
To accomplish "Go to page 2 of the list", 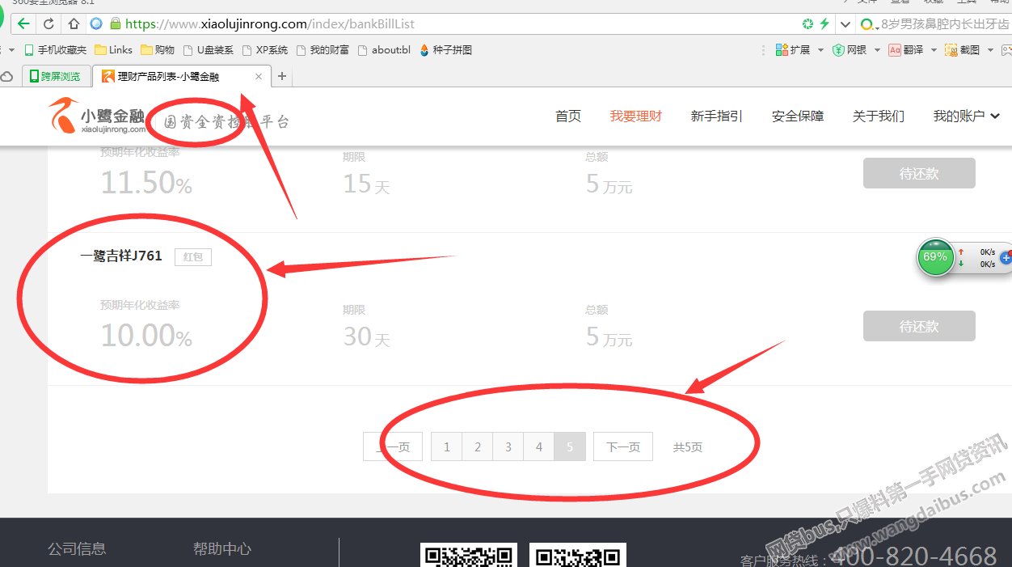I will coord(477,446).
